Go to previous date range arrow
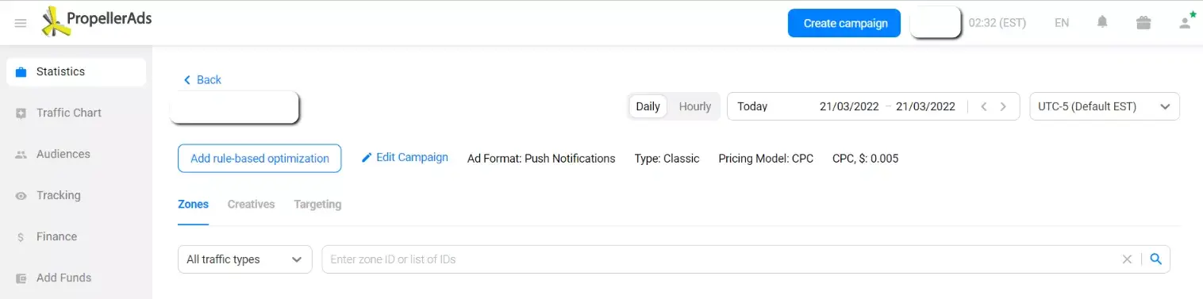The height and width of the screenshot is (299, 1203). [x=984, y=106]
